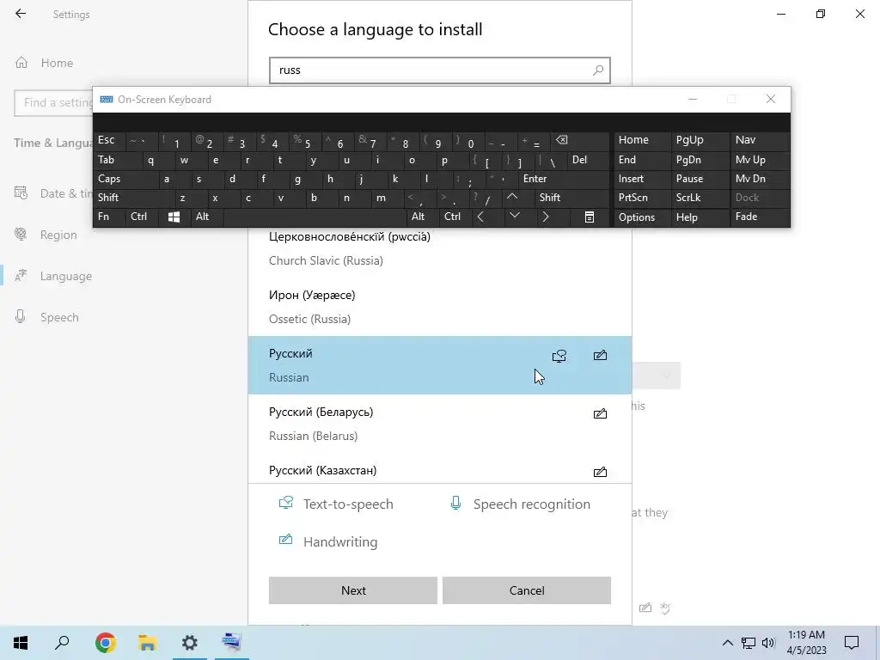
Task: Click Settings gear on taskbar
Action: point(190,643)
